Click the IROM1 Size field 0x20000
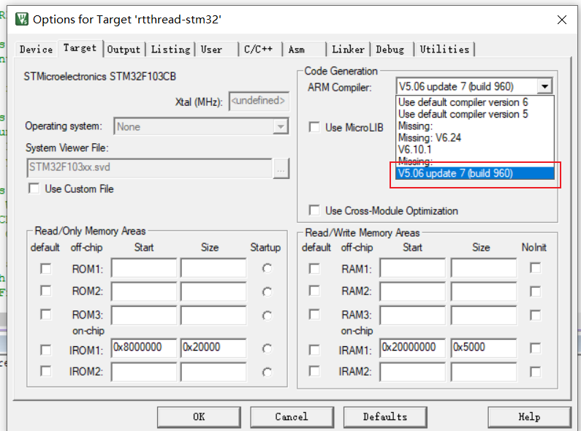Viewport: 581px width, 431px height. pos(213,348)
